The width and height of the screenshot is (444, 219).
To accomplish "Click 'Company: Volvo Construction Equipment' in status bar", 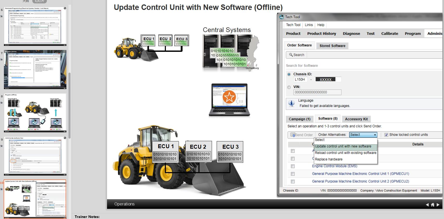I will tap(389, 191).
